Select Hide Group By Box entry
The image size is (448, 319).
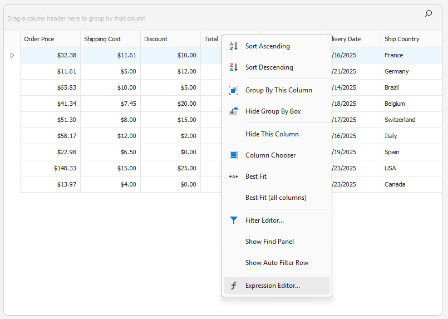[277, 111]
